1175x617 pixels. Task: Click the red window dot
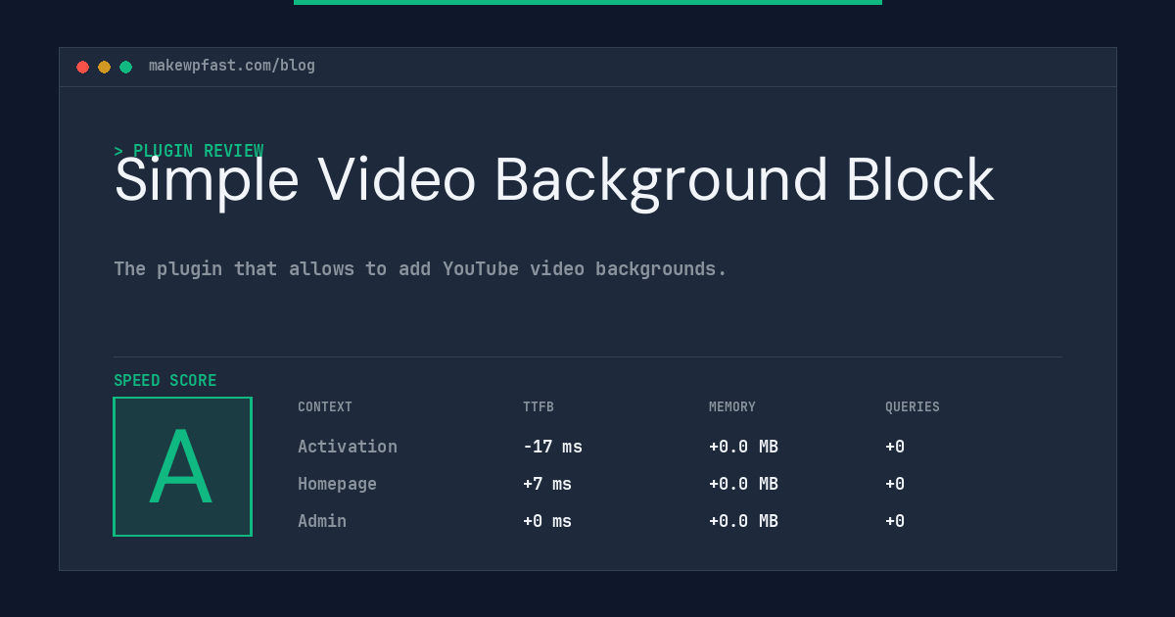click(x=82, y=67)
